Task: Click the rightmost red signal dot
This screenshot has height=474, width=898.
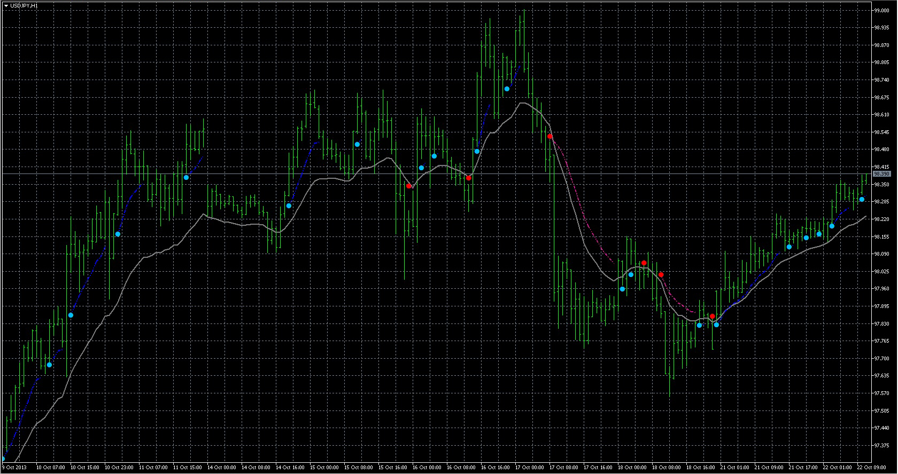Action: click(x=712, y=317)
